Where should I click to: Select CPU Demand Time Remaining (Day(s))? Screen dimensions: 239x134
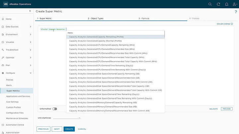[x=116, y=66]
